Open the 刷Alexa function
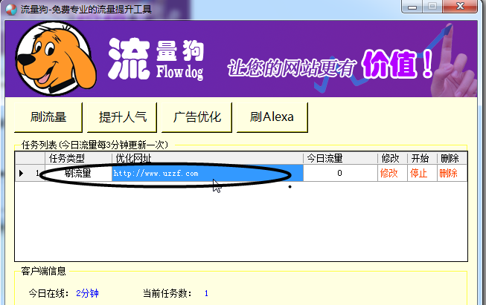The width and height of the screenshot is (486, 305). tap(272, 117)
